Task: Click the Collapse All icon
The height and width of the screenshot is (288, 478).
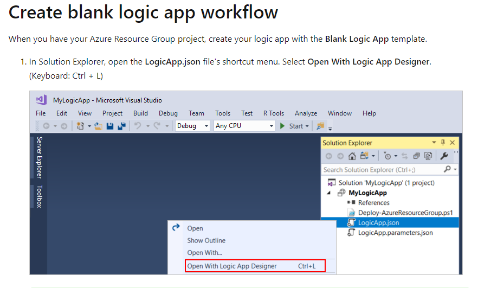Action: [416, 156]
